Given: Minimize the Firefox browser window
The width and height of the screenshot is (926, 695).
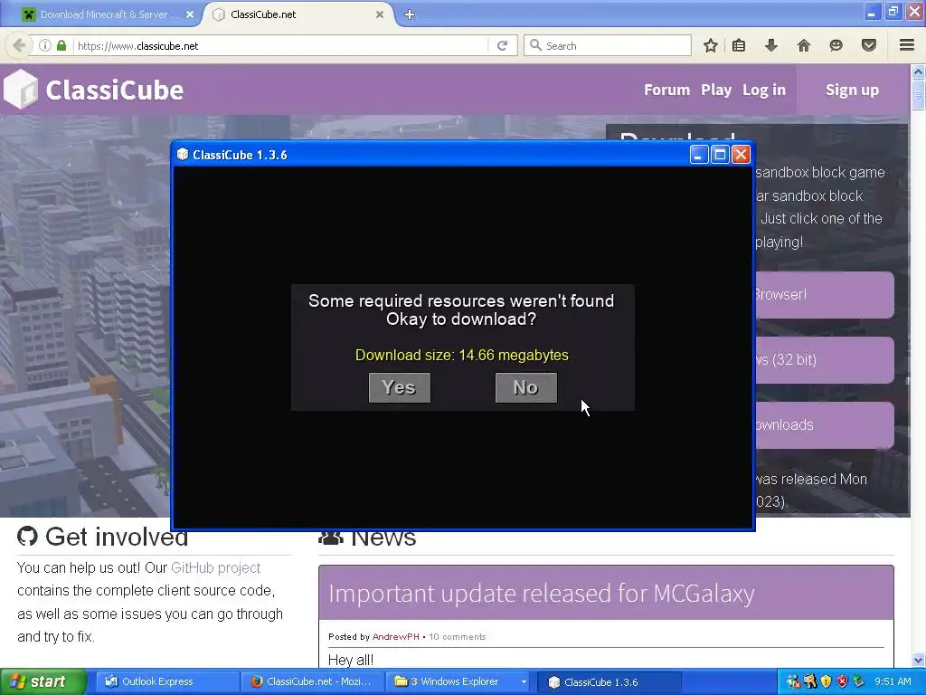Looking at the screenshot, I should pyautogui.click(x=872, y=11).
